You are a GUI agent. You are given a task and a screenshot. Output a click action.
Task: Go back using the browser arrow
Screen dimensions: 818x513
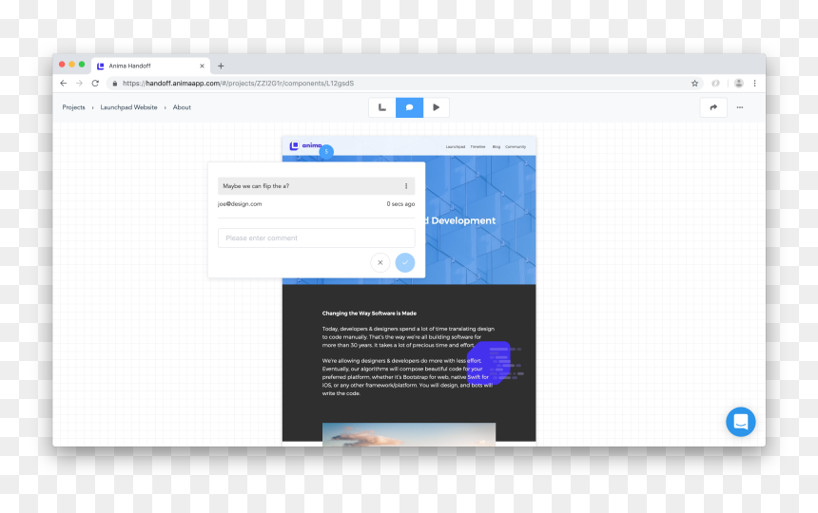[x=63, y=84]
